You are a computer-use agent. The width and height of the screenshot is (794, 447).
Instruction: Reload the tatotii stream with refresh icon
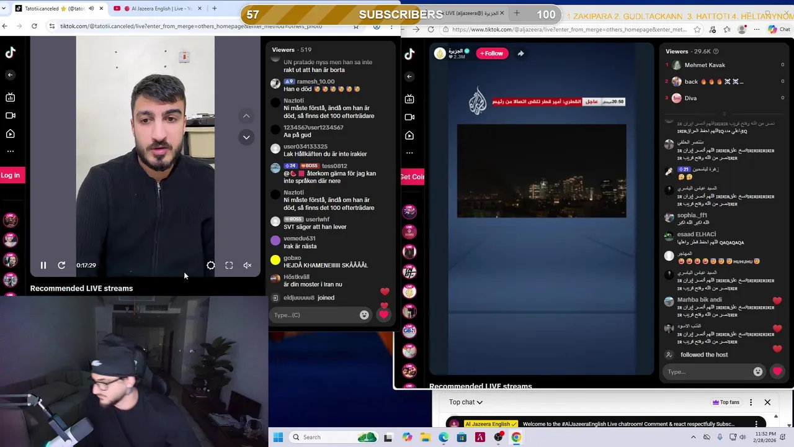(61, 265)
